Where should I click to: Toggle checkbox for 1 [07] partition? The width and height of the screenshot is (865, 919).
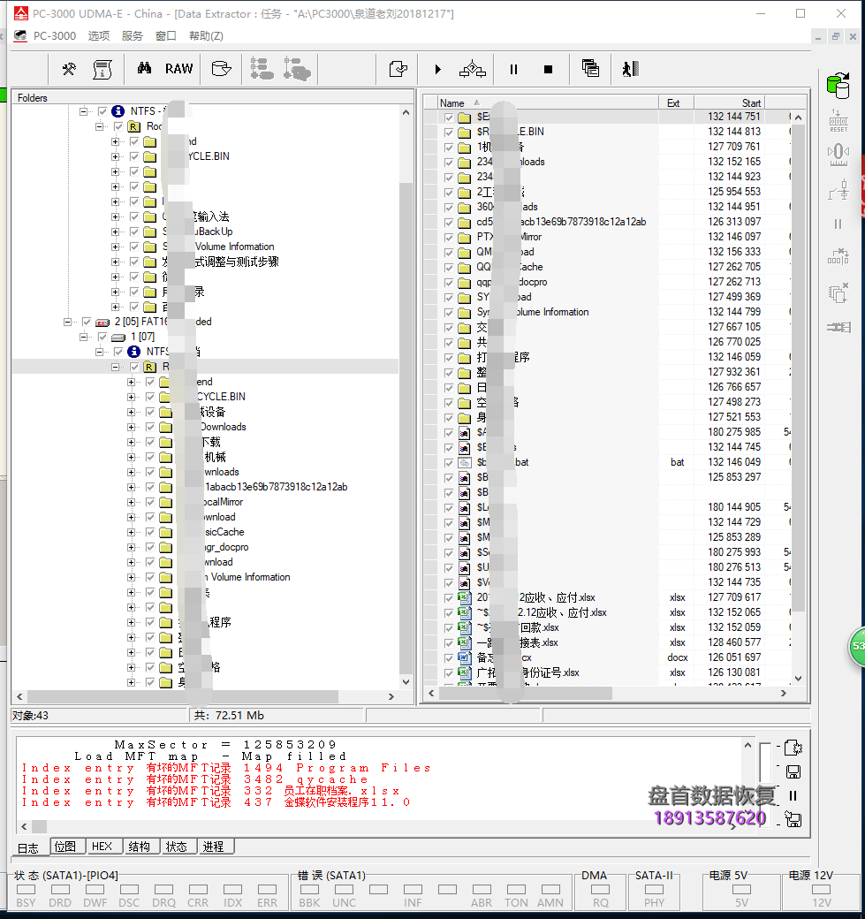tap(102, 337)
